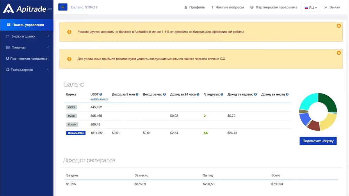Screen dimensions: 349x196
Task: Select Панель управления in sidebar
Action: (x=27, y=25)
